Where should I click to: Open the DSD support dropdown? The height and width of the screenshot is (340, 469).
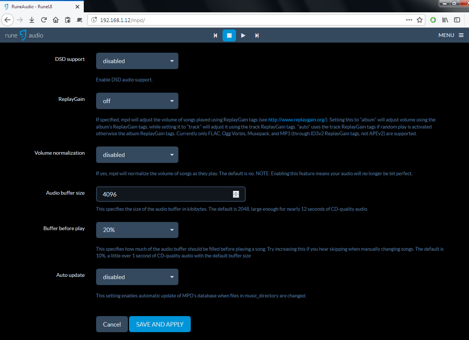tap(137, 61)
